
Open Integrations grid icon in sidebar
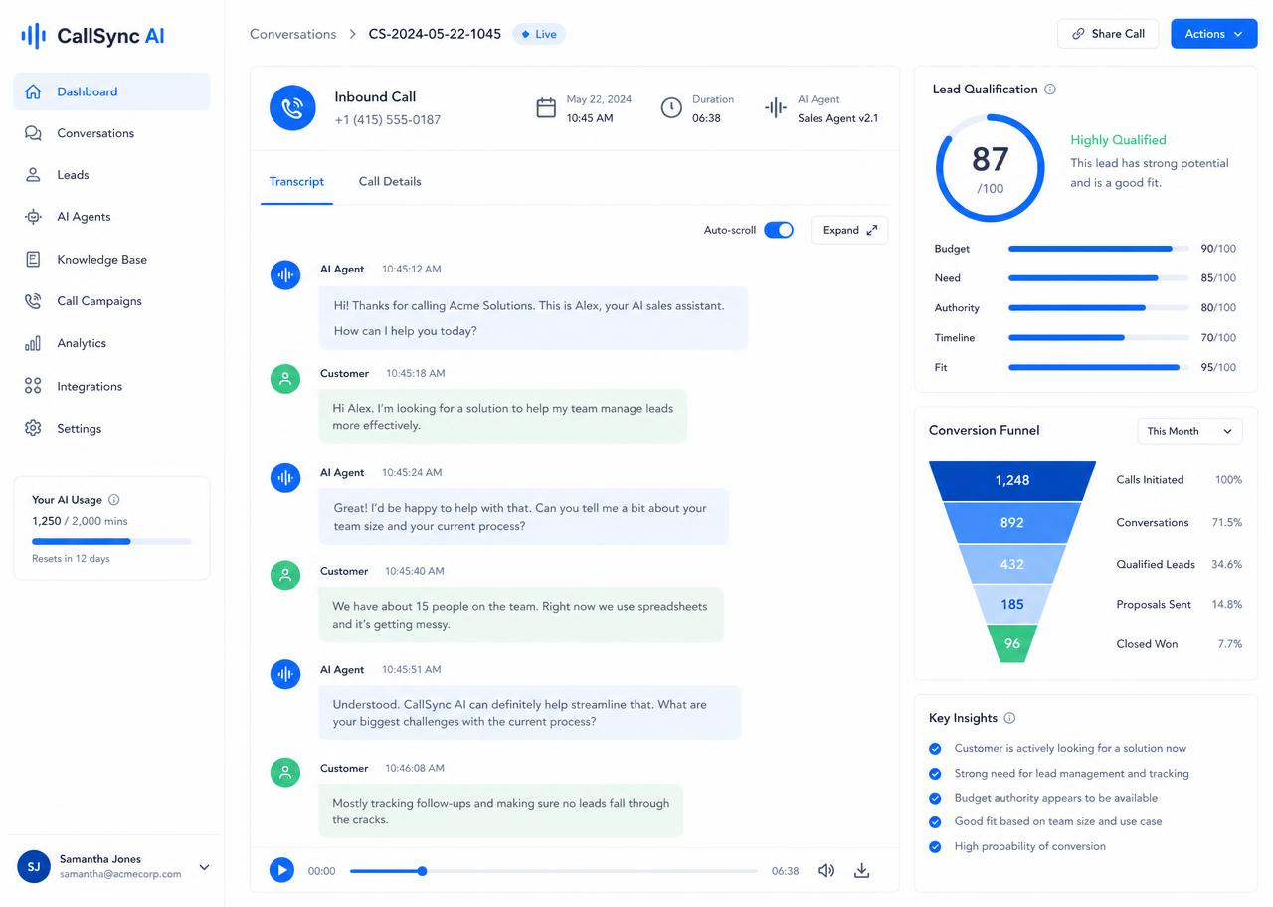[x=33, y=386]
